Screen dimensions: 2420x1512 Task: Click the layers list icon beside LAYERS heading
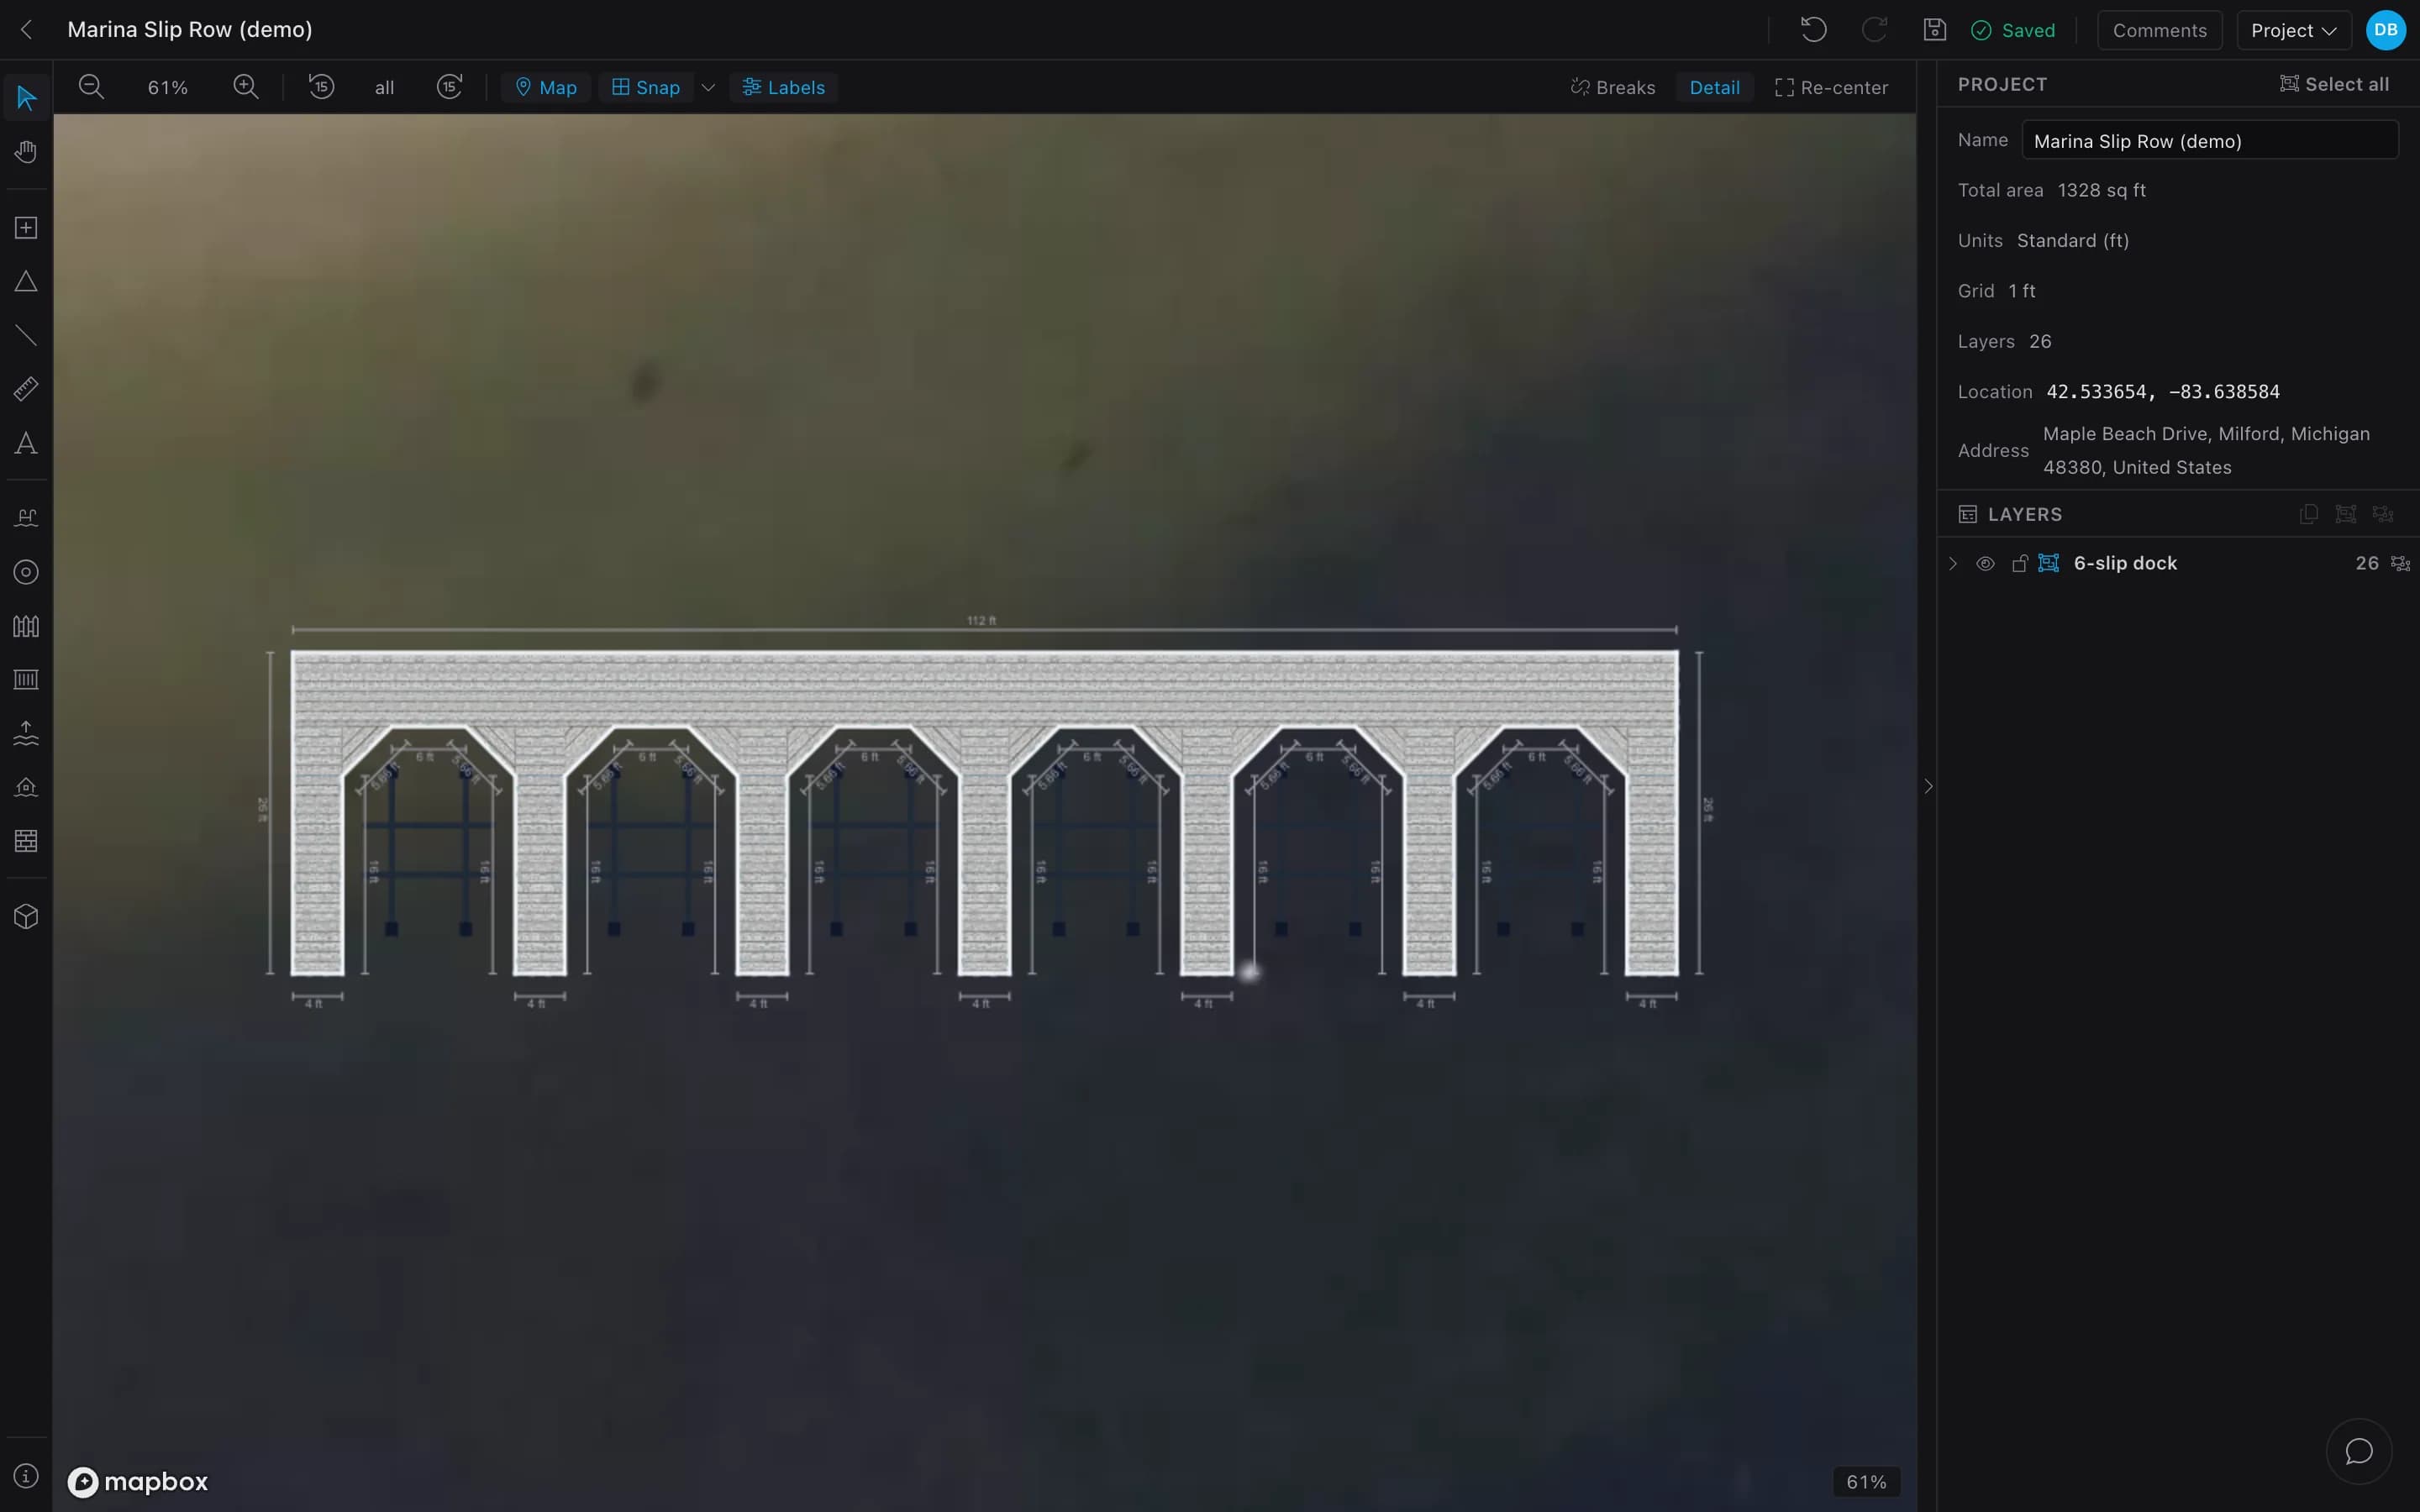pos(1967,514)
